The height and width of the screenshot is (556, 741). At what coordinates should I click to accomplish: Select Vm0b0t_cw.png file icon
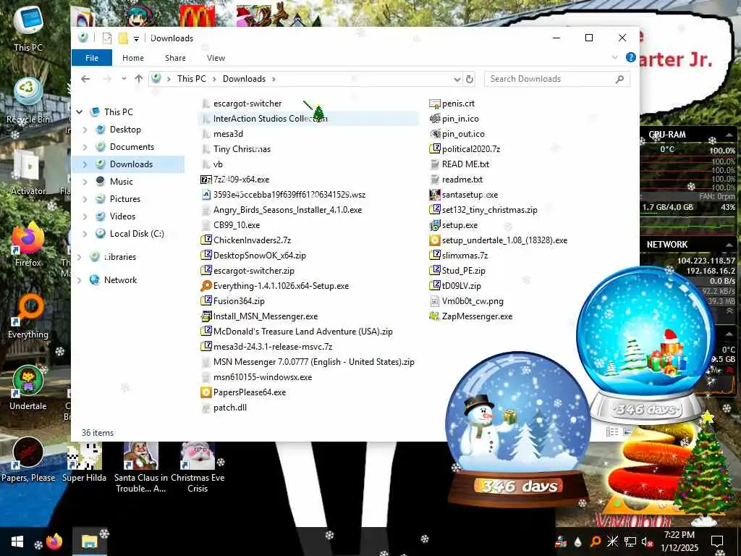pos(435,301)
